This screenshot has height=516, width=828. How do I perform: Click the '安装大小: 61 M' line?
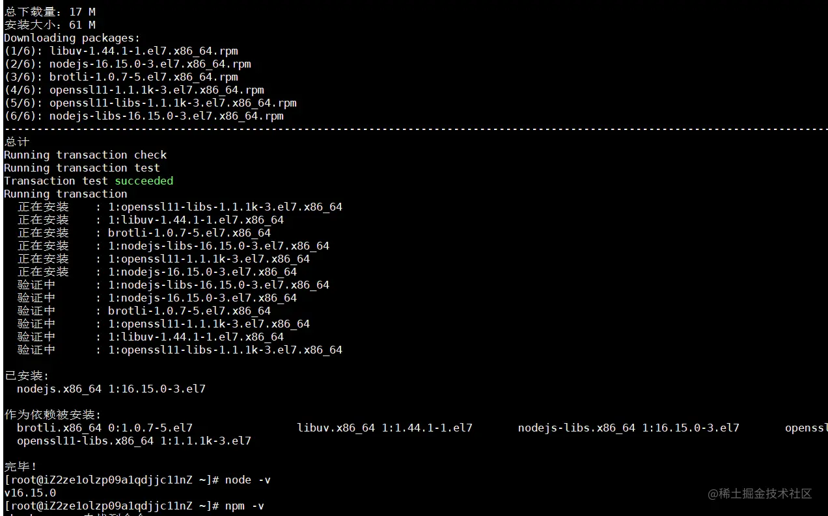tap(49, 25)
